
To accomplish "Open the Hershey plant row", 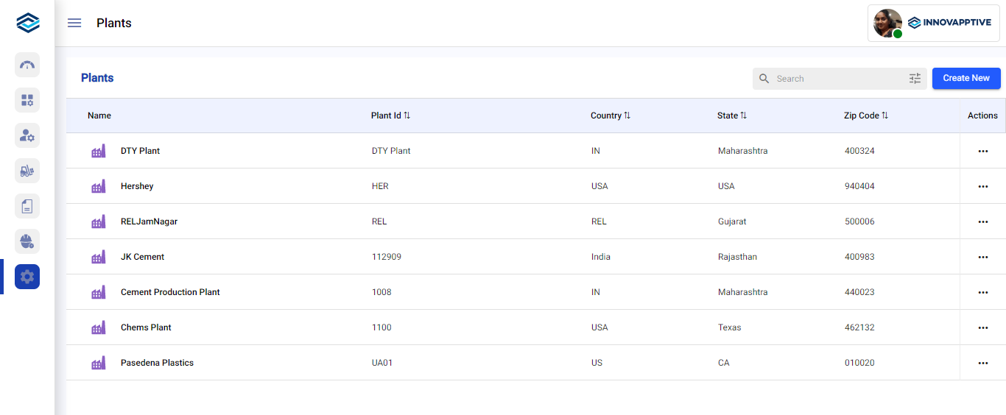I will pos(137,186).
